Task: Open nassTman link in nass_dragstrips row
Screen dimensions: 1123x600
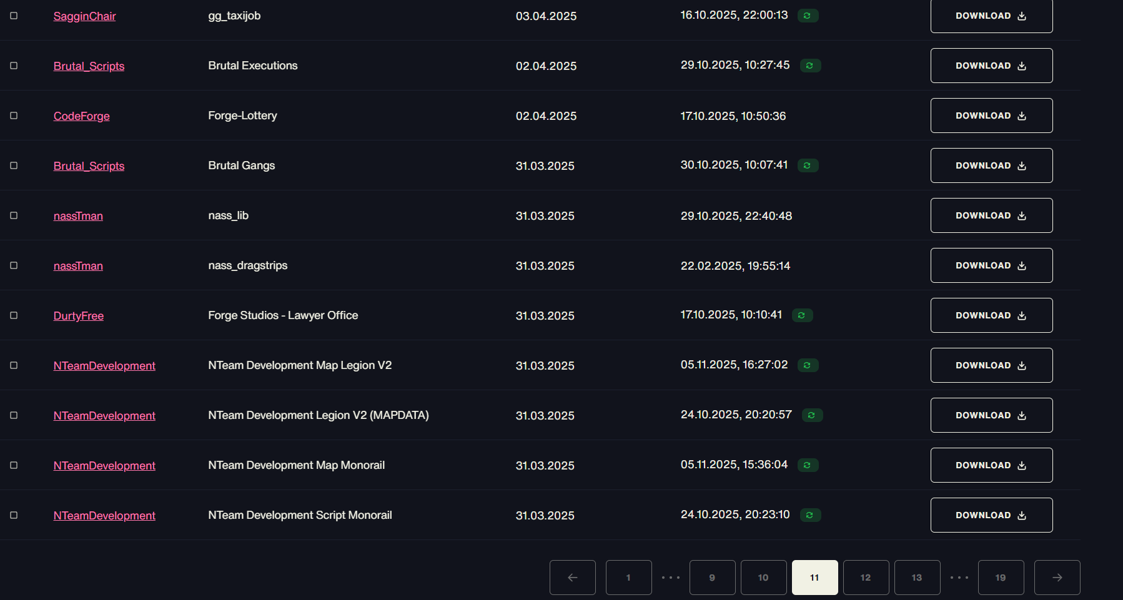Action: click(78, 266)
